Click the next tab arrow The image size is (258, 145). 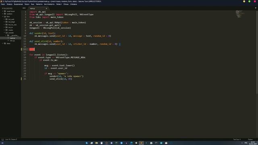point(25,8)
